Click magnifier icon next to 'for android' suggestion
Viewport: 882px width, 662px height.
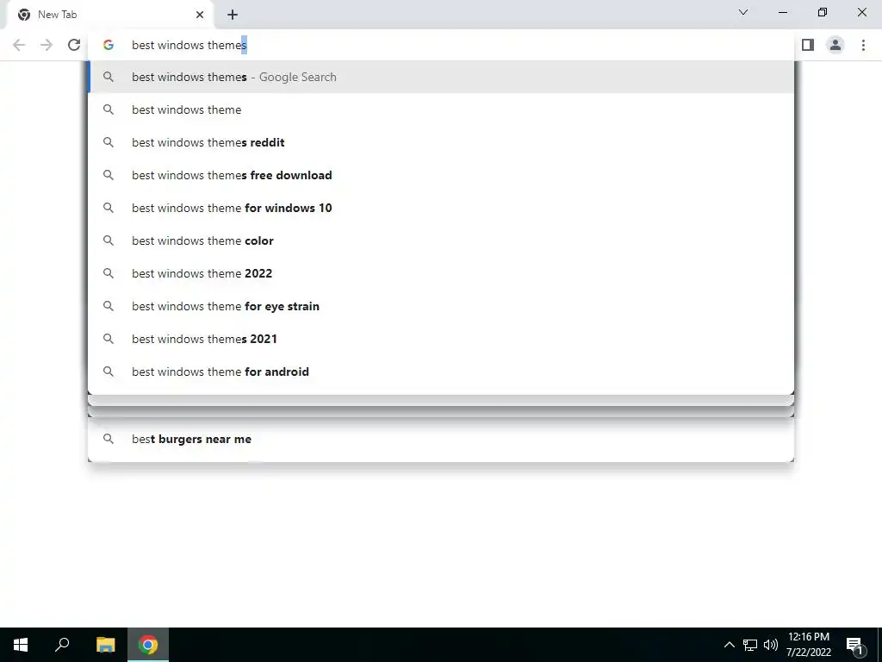click(x=109, y=372)
